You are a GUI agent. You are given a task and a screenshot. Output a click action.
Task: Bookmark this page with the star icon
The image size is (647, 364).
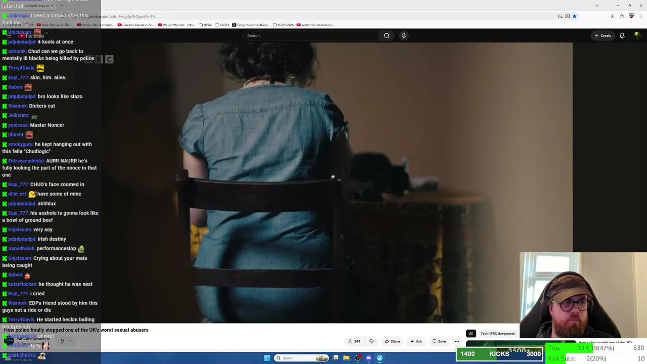pyautogui.click(x=574, y=16)
